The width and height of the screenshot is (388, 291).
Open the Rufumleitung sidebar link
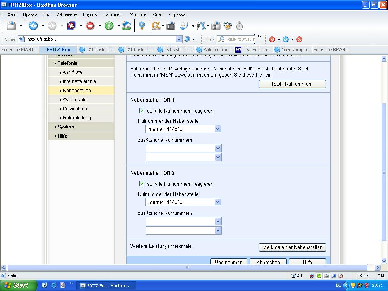pos(77,118)
